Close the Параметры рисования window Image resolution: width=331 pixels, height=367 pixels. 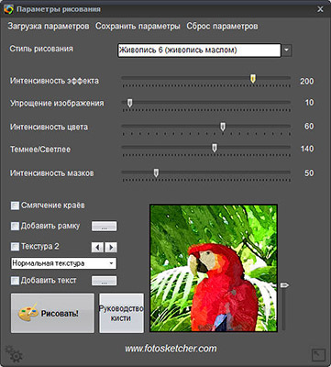click(x=320, y=9)
